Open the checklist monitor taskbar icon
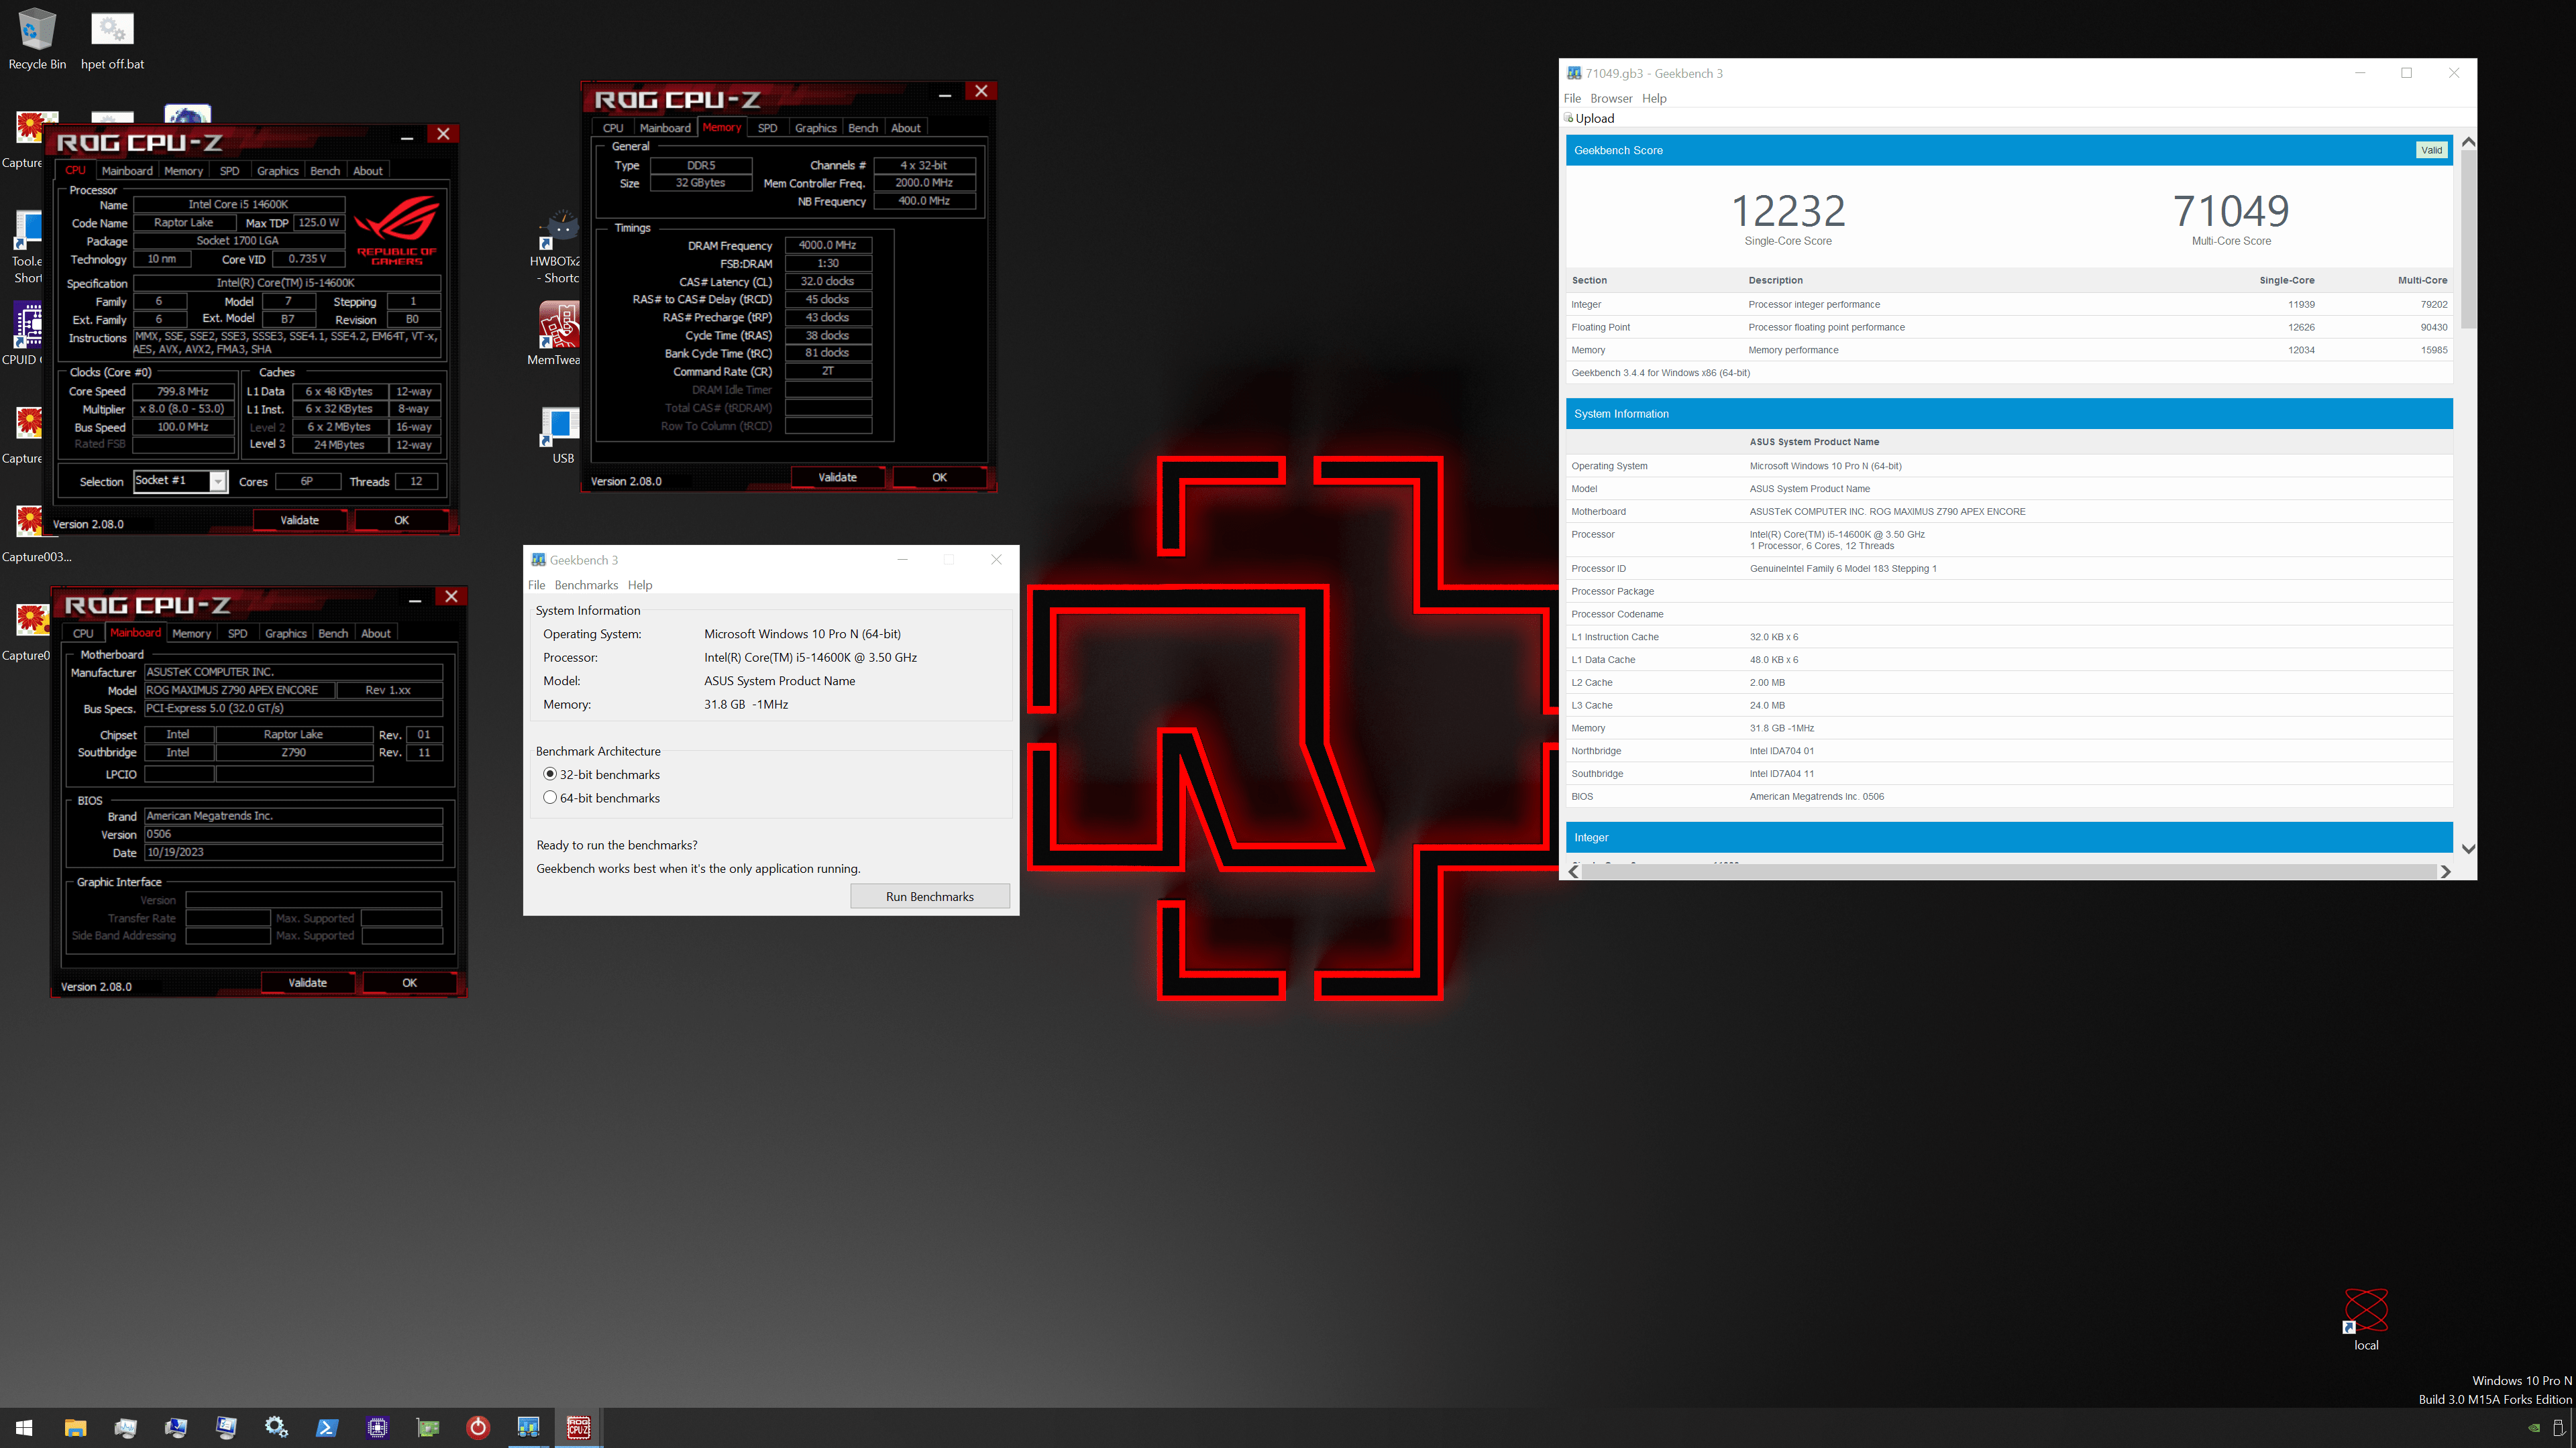 click(x=226, y=1428)
